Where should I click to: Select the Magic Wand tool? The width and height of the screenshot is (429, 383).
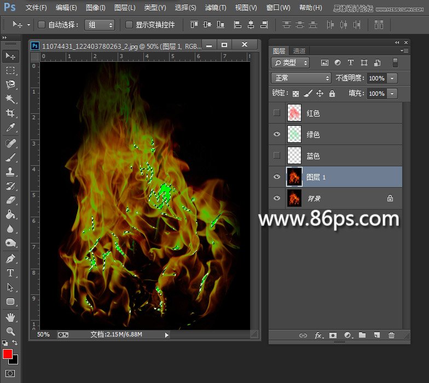click(x=10, y=99)
